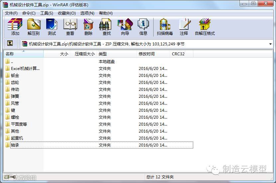276x183 pixels.
Task: Click 文件夹 type in 齿轮 row
Action: point(105,82)
